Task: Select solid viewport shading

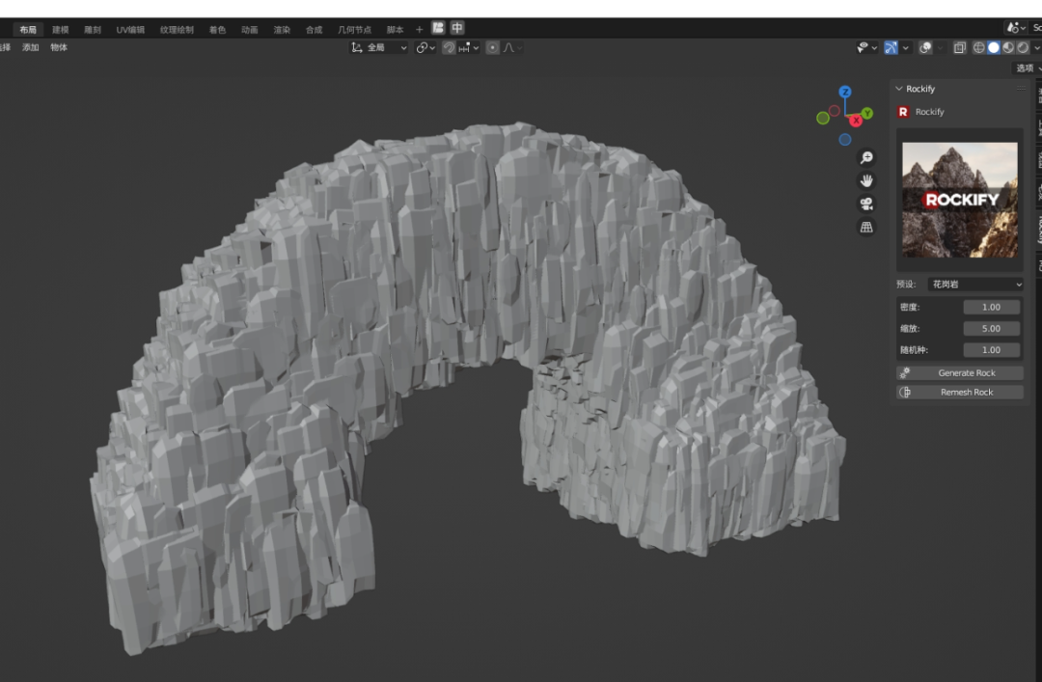Action: pyautogui.click(x=994, y=47)
